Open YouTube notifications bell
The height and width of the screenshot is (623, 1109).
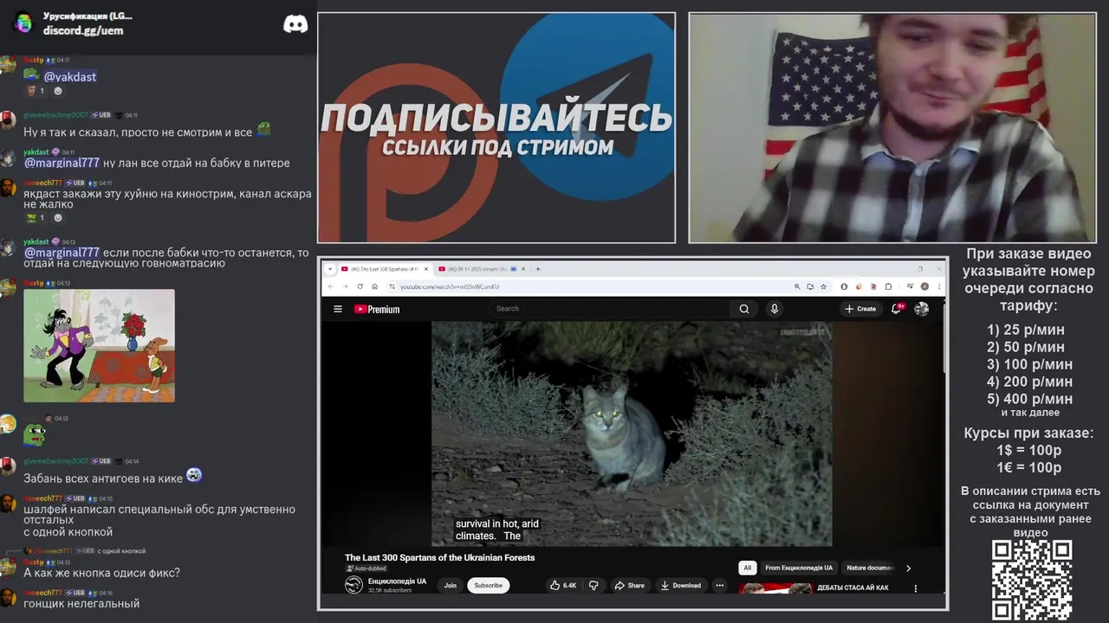coord(898,308)
